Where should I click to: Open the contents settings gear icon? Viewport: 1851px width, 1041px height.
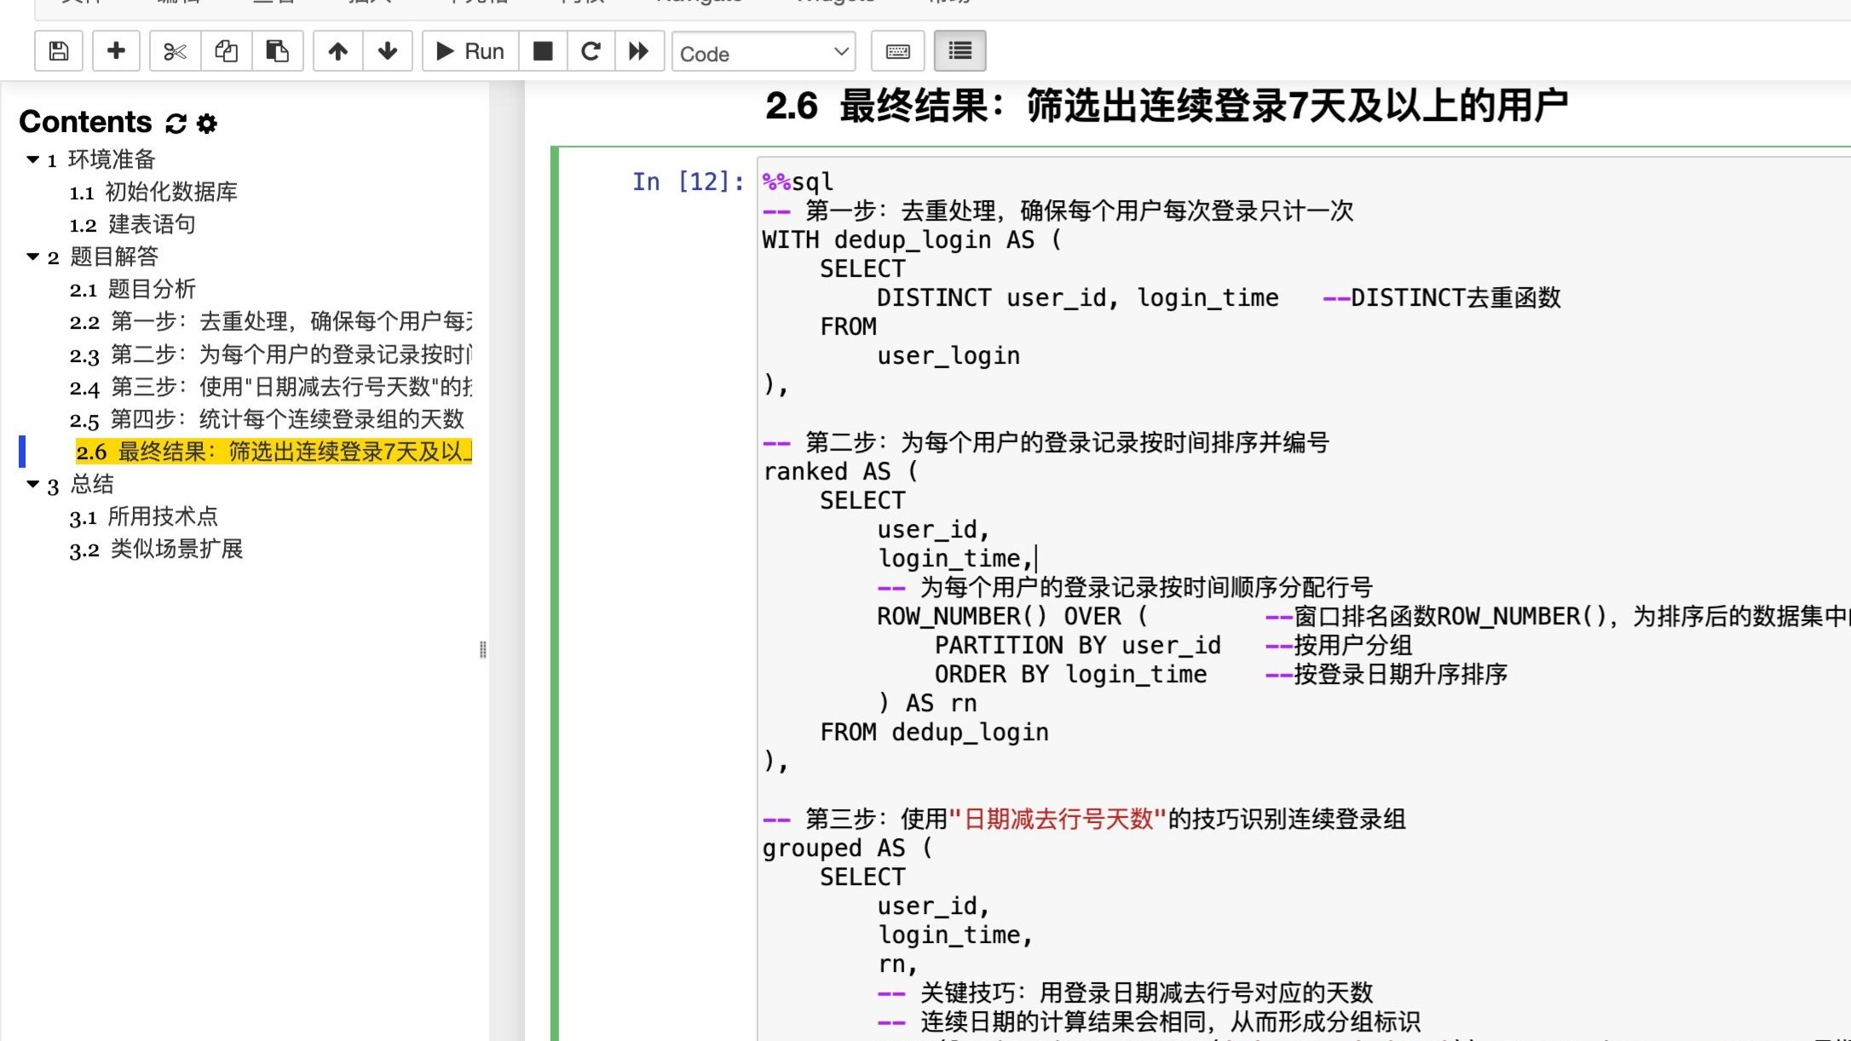point(207,124)
